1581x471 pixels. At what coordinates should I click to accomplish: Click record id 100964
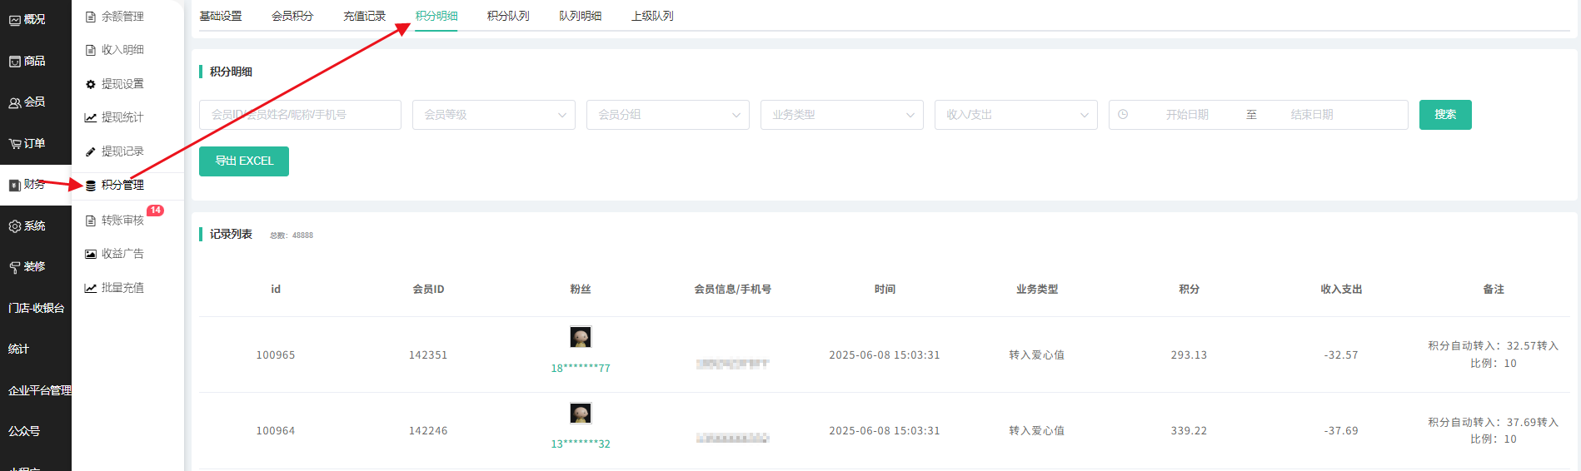click(x=276, y=431)
